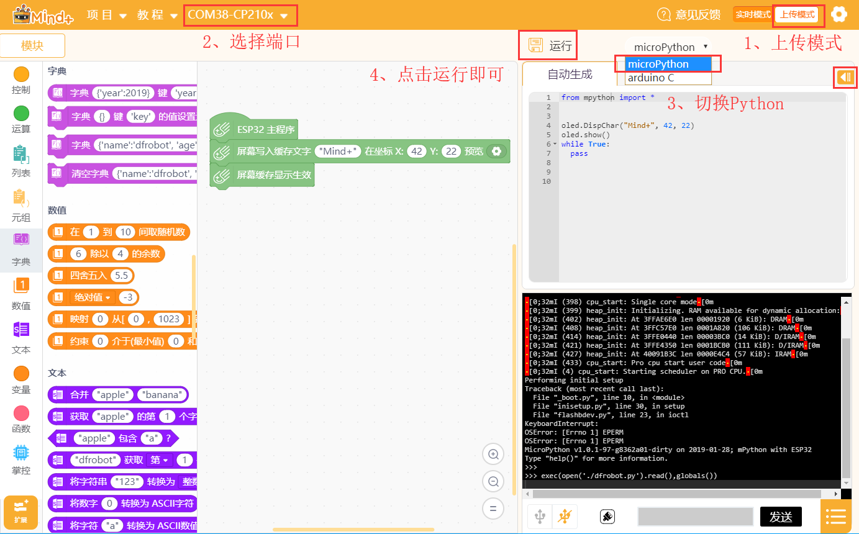Viewport: 859px width, 534px height.
Task: Switch to 上传模式 upload mode
Action: point(797,15)
